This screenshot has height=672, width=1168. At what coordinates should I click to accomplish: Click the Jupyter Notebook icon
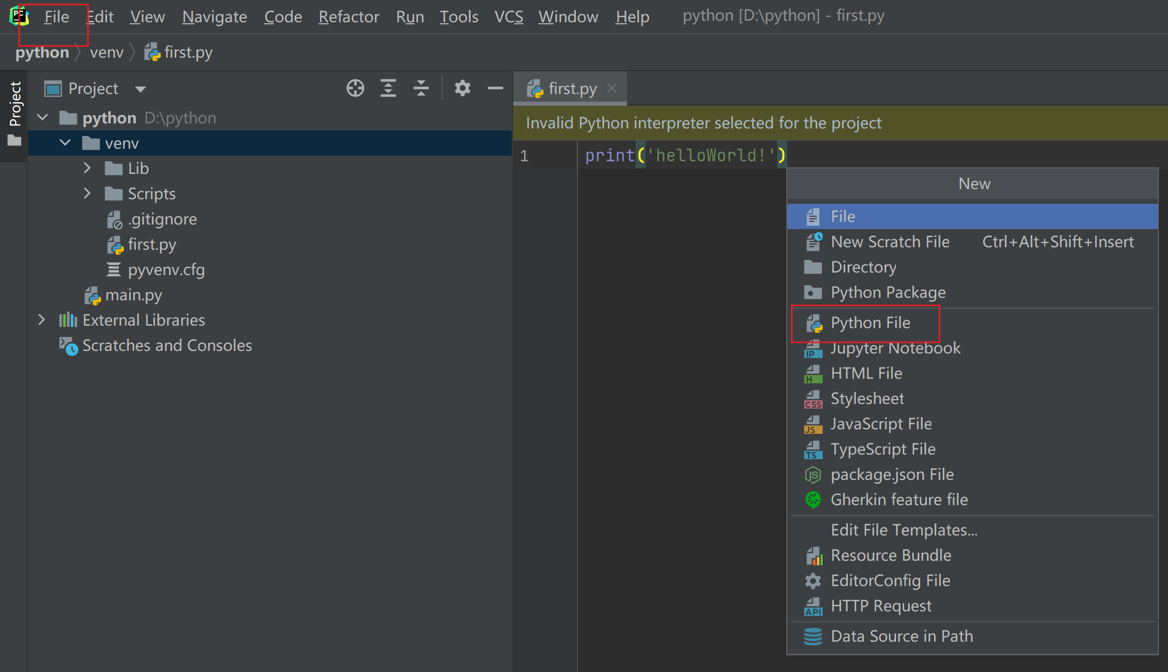click(813, 348)
